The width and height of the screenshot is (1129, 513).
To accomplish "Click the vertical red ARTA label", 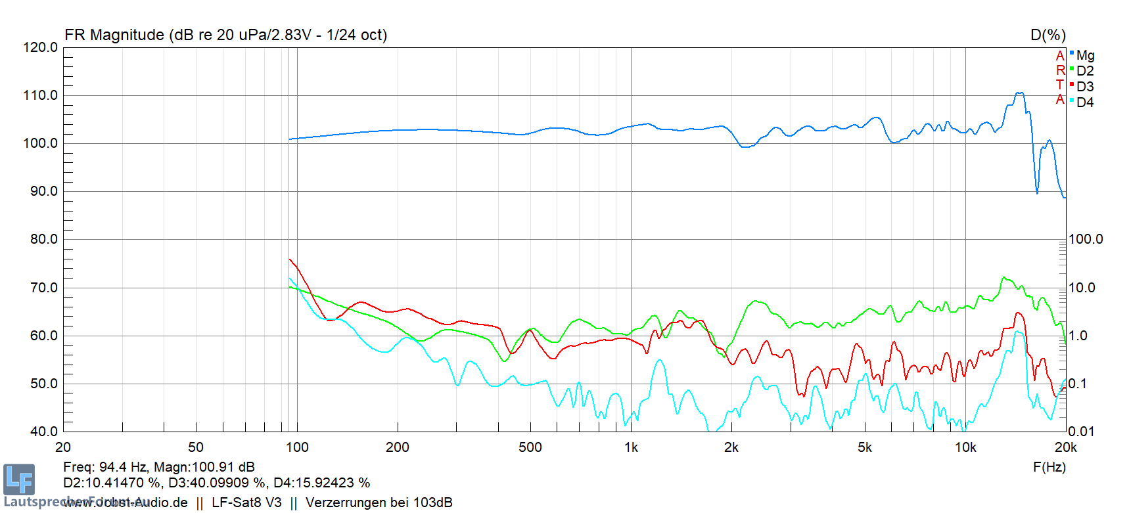I will (x=1060, y=78).
